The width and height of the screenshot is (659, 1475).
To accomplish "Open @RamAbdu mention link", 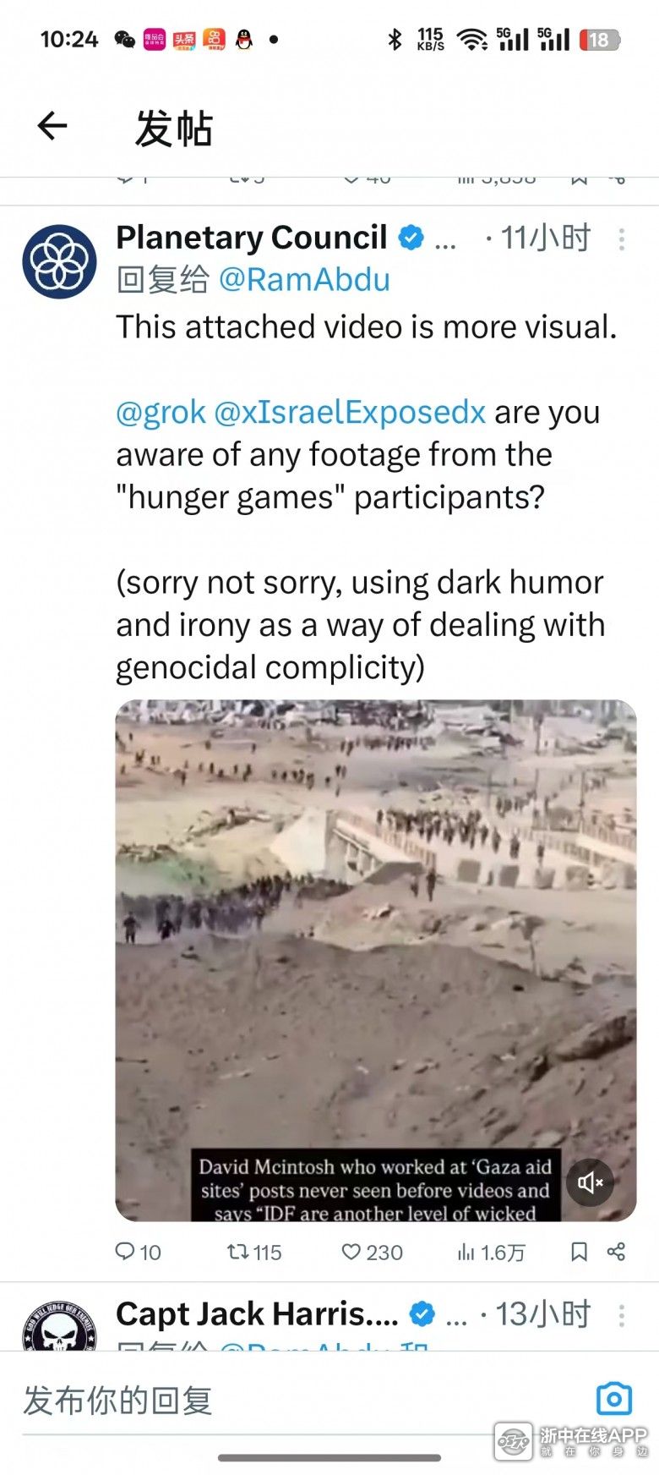I will tap(304, 280).
